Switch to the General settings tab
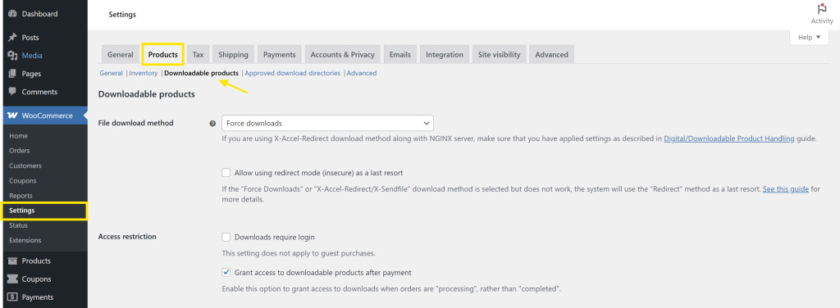The height and width of the screenshot is (308, 840). coord(120,55)
